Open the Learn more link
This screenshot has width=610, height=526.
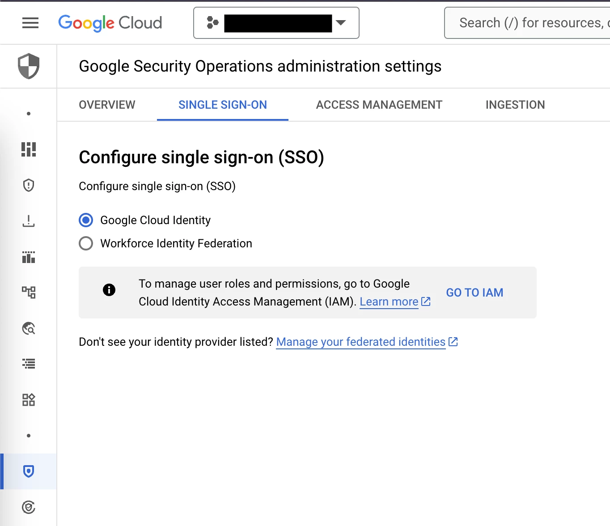pyautogui.click(x=389, y=302)
